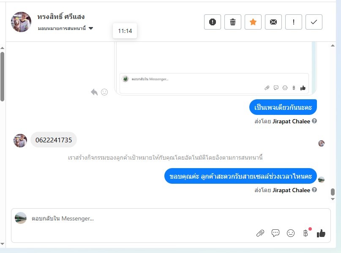
Task: Mark conversation as done with the checkmark
Action: [x=314, y=22]
